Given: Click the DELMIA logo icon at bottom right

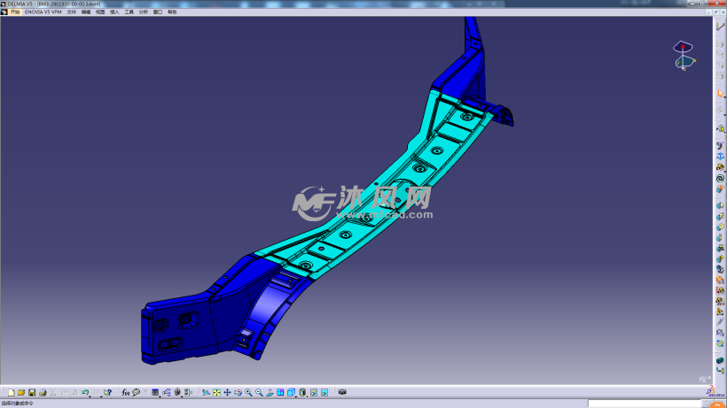Looking at the screenshot, I should [x=715, y=392].
